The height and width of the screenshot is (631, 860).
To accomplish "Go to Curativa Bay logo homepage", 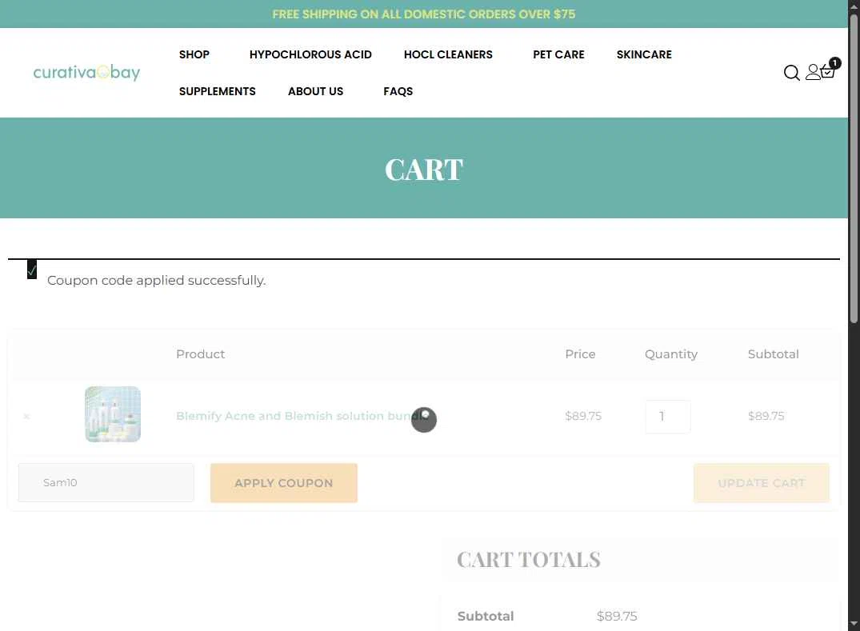I will [x=86, y=72].
